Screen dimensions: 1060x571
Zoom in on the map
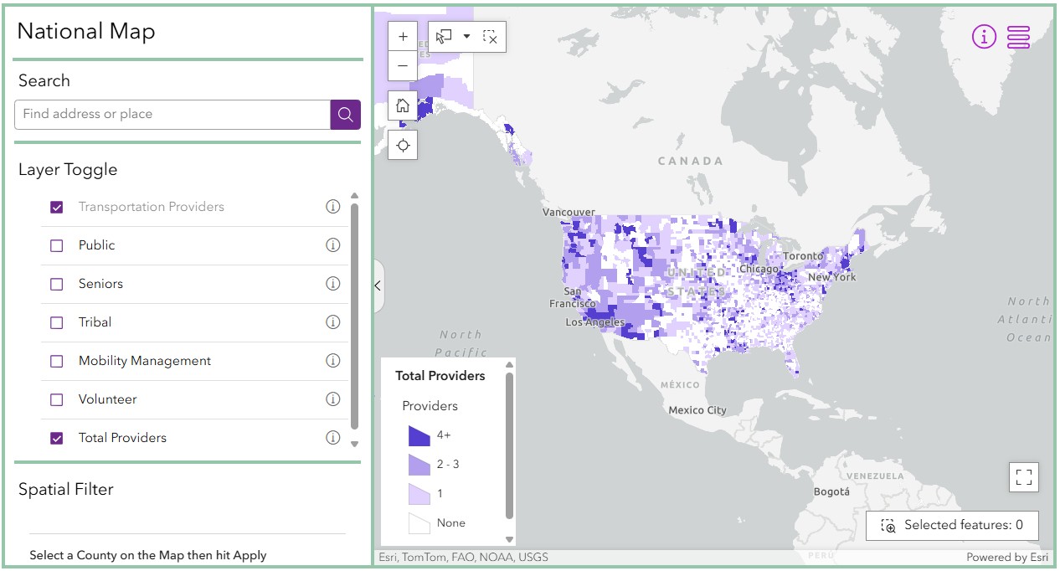pos(403,37)
